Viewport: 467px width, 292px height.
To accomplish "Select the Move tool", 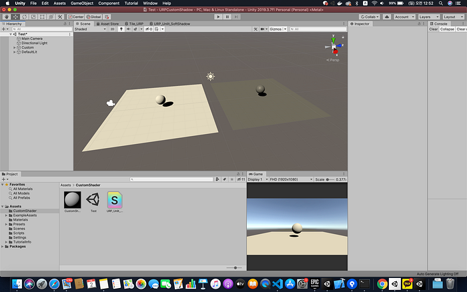I will 15,17.
